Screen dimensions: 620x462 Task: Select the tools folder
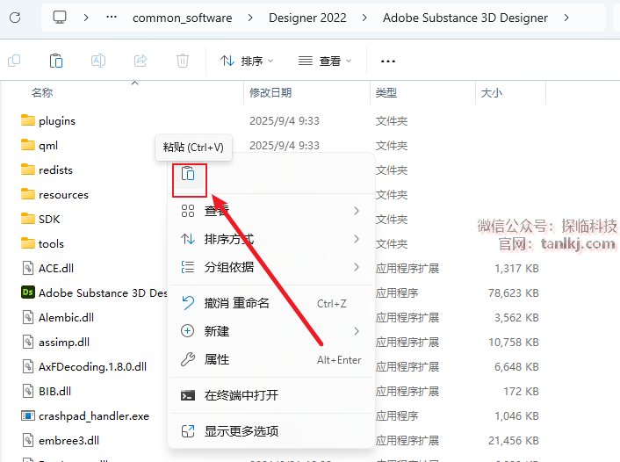(42, 243)
